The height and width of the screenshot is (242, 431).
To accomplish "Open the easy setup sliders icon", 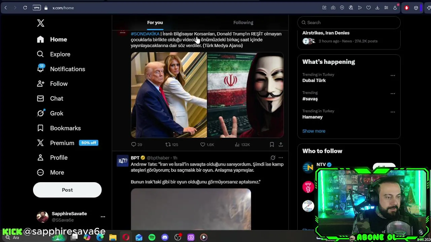I will 386,8.
